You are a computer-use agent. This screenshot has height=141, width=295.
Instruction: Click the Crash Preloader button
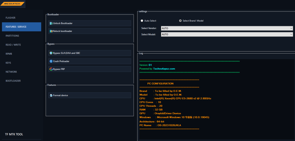click(90, 61)
